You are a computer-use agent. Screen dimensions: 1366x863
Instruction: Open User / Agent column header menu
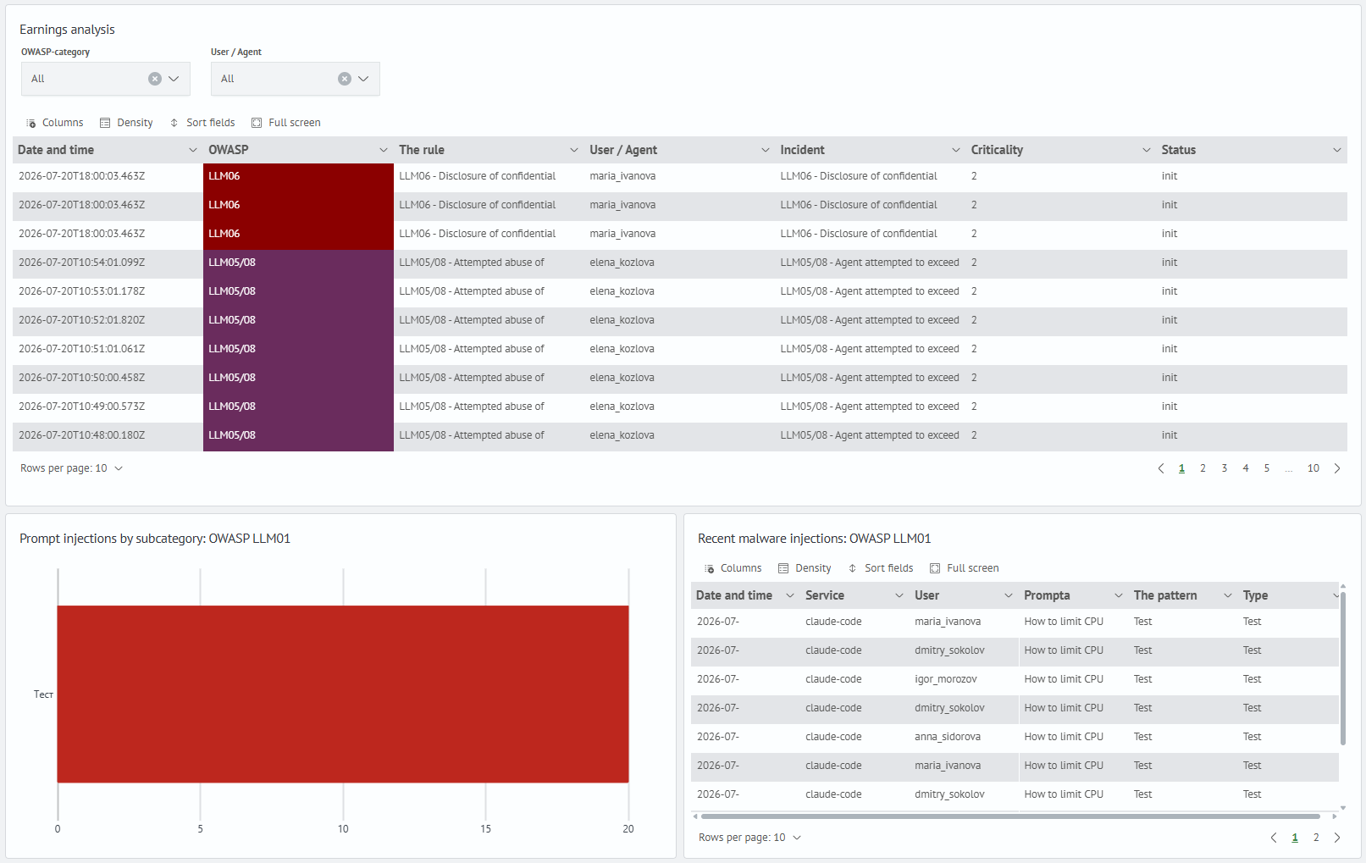click(766, 150)
